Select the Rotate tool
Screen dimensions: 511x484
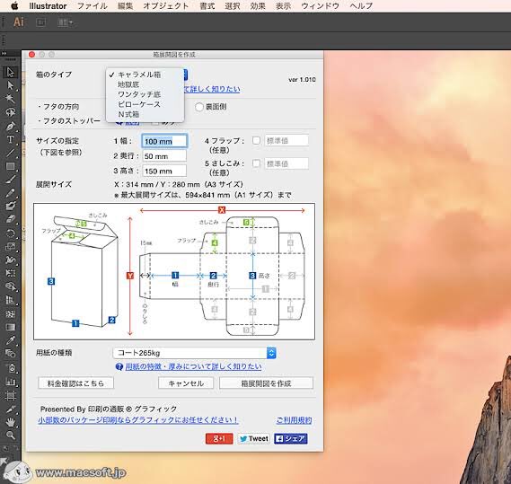click(x=10, y=233)
